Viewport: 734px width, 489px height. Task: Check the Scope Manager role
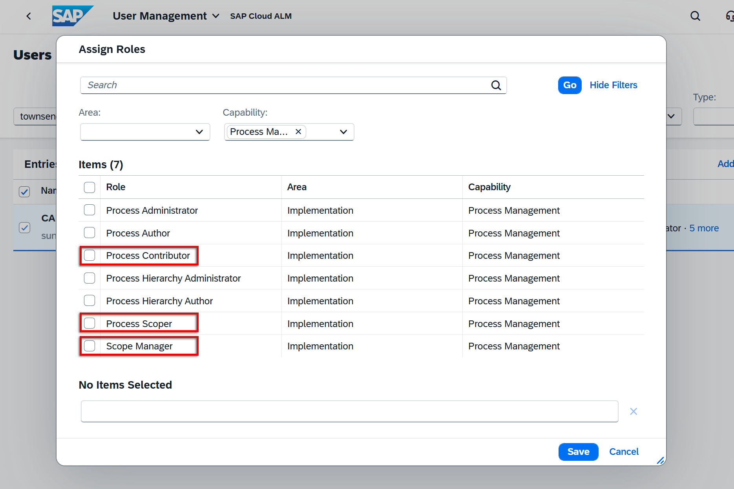(x=89, y=346)
